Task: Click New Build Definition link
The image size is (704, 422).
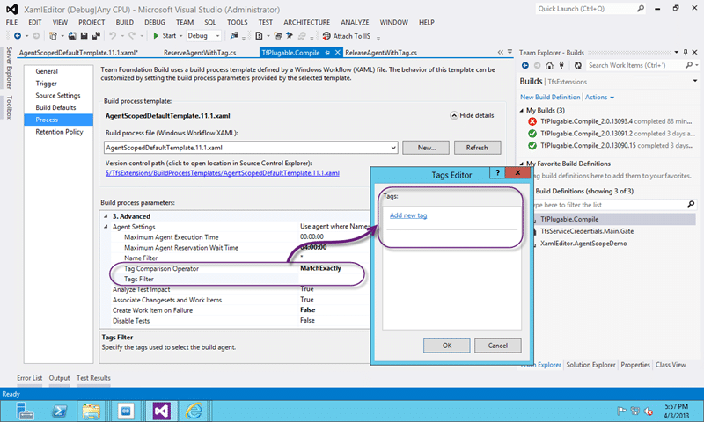Action: [550, 98]
